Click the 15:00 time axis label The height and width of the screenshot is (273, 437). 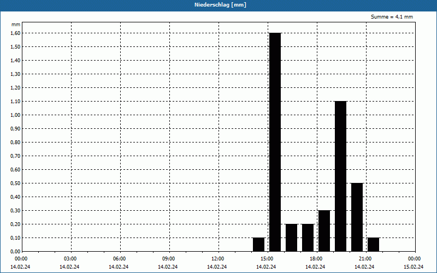click(x=267, y=259)
